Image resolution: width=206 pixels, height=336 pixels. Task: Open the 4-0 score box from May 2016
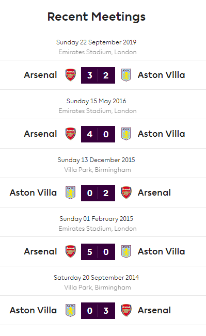98,134
